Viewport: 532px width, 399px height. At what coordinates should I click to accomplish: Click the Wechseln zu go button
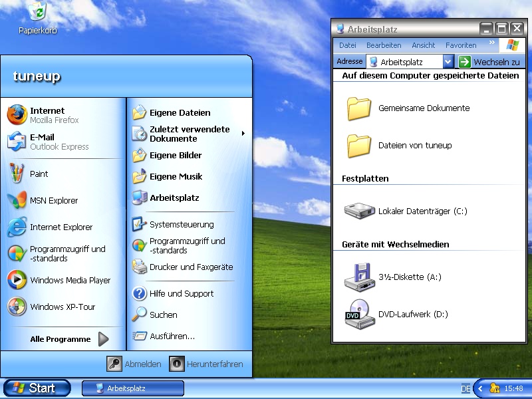coord(489,62)
